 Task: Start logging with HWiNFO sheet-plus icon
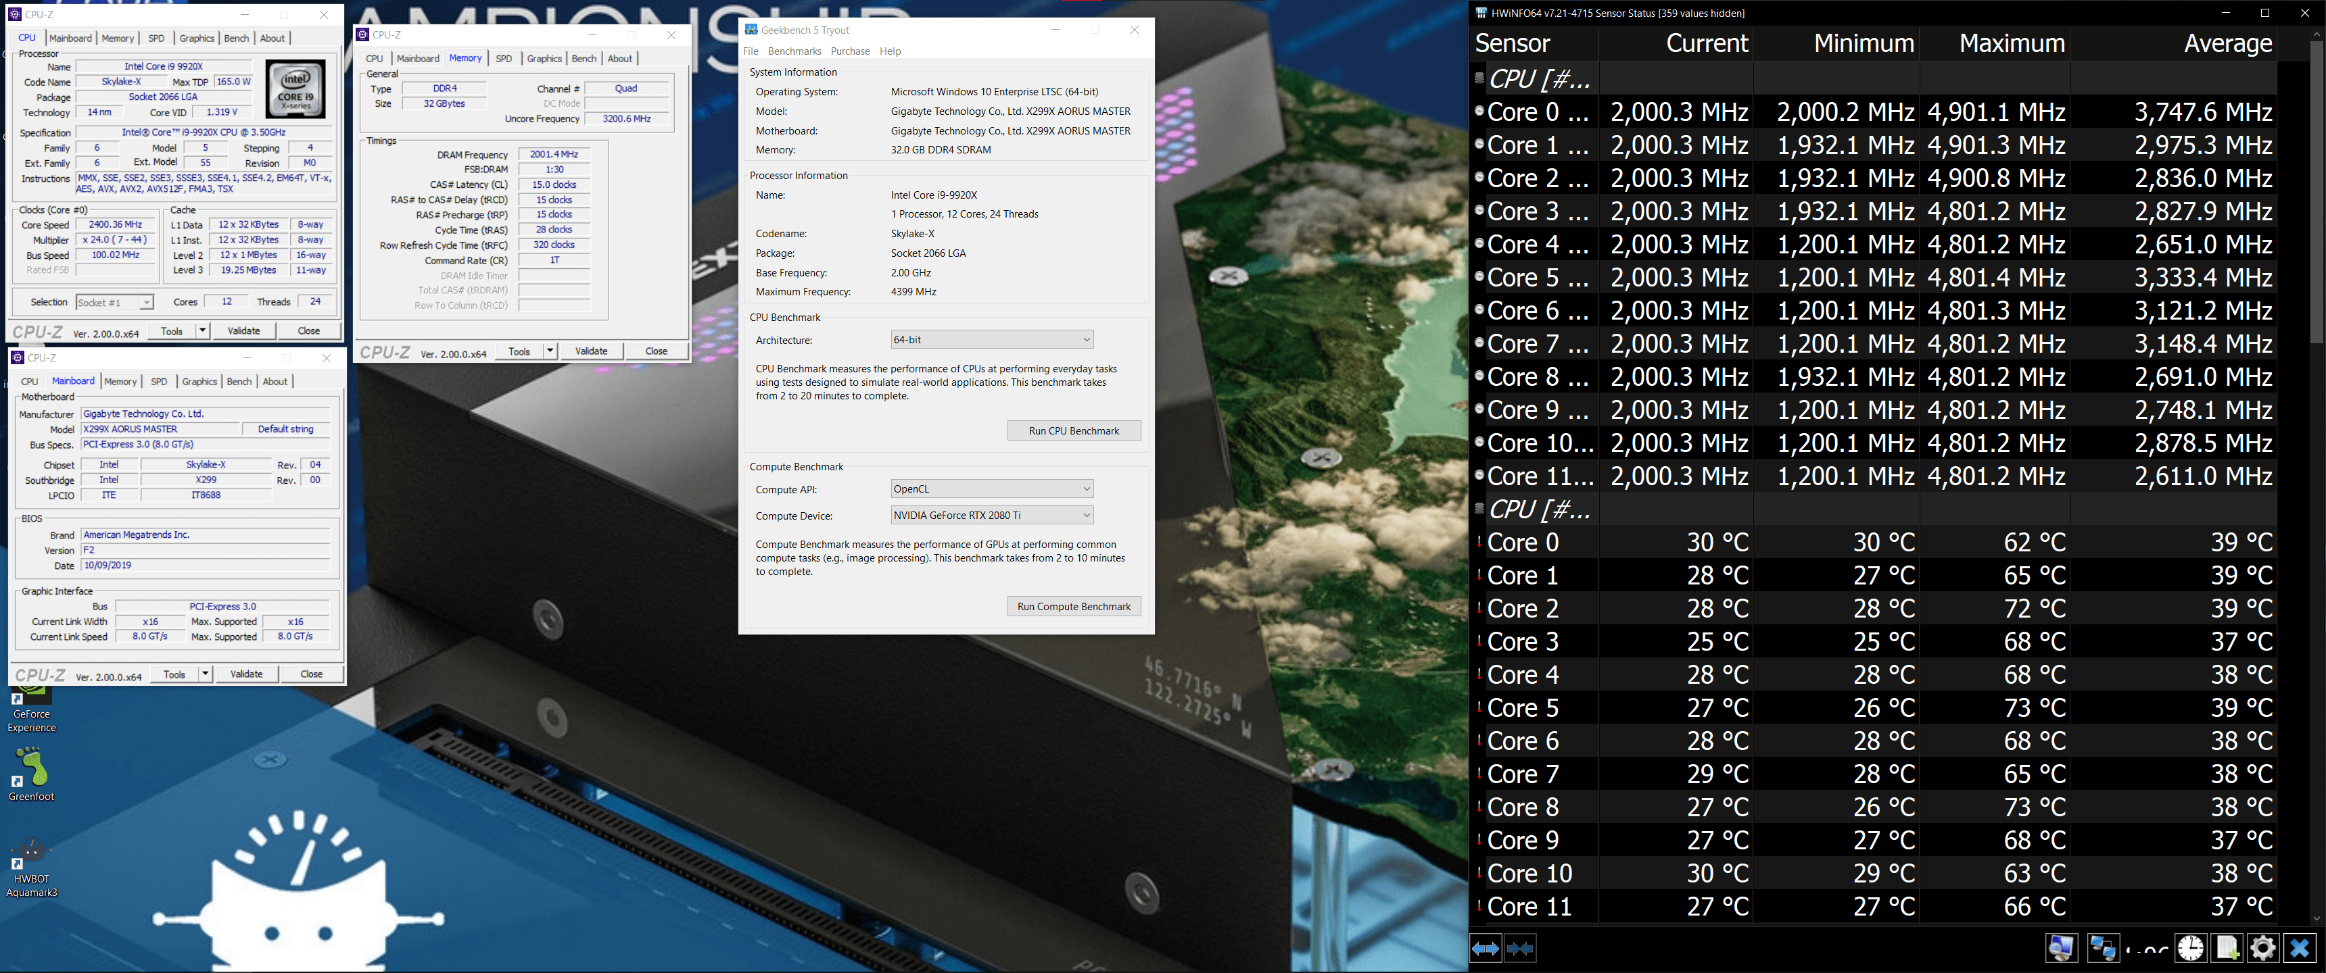2227,948
